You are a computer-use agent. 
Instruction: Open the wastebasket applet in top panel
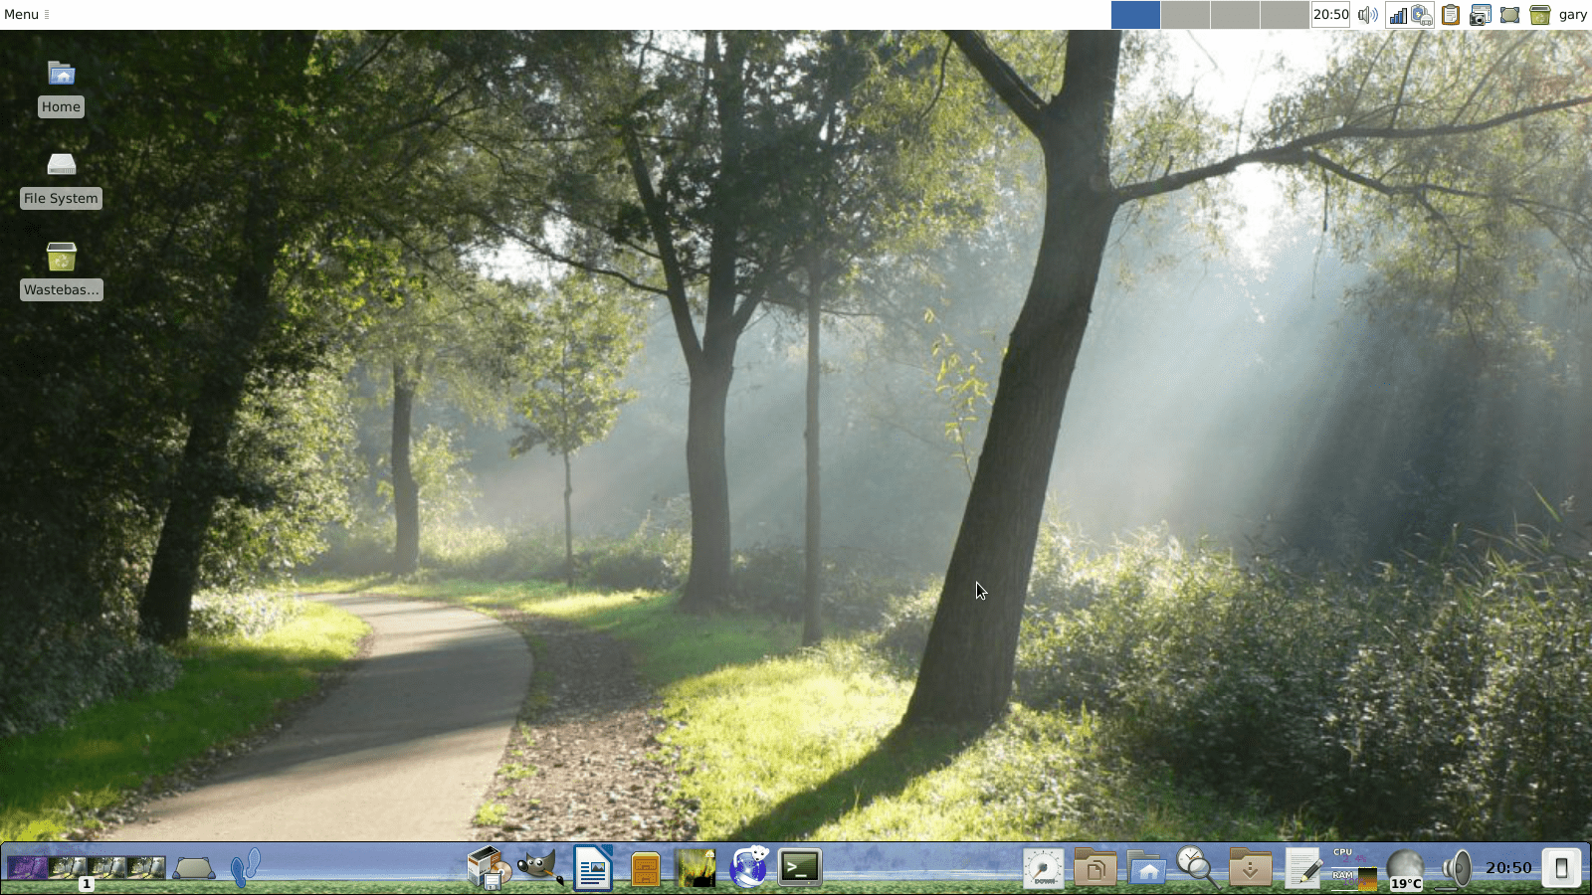pyautogui.click(x=1540, y=15)
